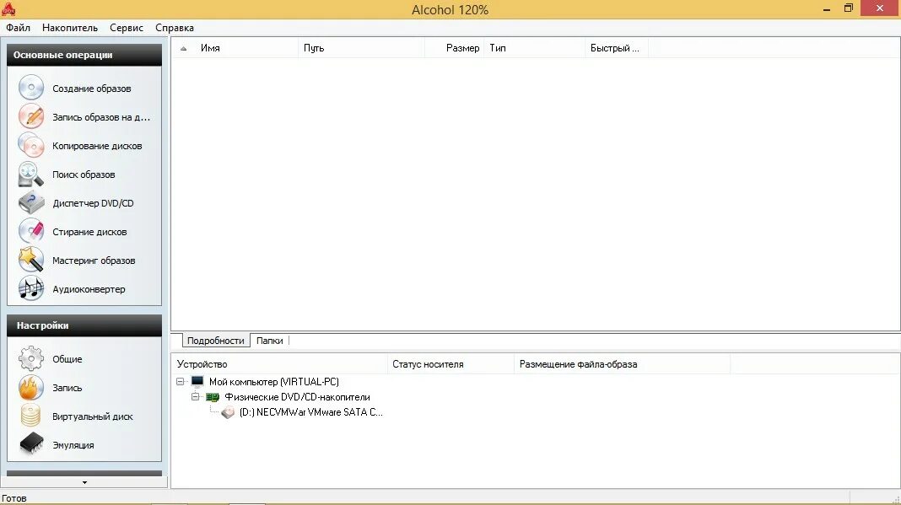Sort list by Путь column
901x505 pixels.
pos(361,48)
